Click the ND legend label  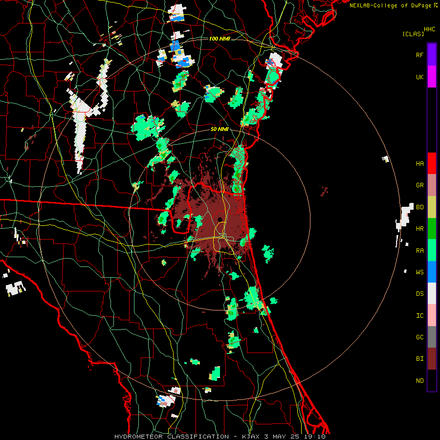pos(419,381)
